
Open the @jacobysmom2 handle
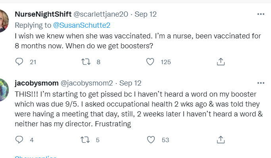pos(86,83)
